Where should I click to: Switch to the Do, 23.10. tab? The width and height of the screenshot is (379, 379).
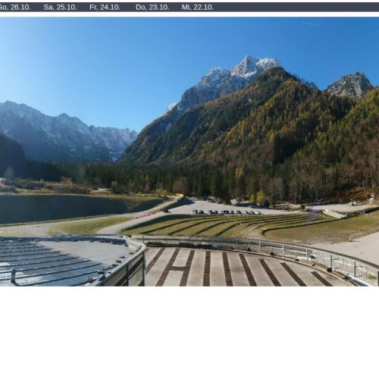pyautogui.click(x=152, y=8)
